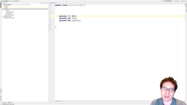Image resolution: width=187 pixels, height=105 pixels.
Task: Click the word "list" on line 6
Action: [74, 16]
